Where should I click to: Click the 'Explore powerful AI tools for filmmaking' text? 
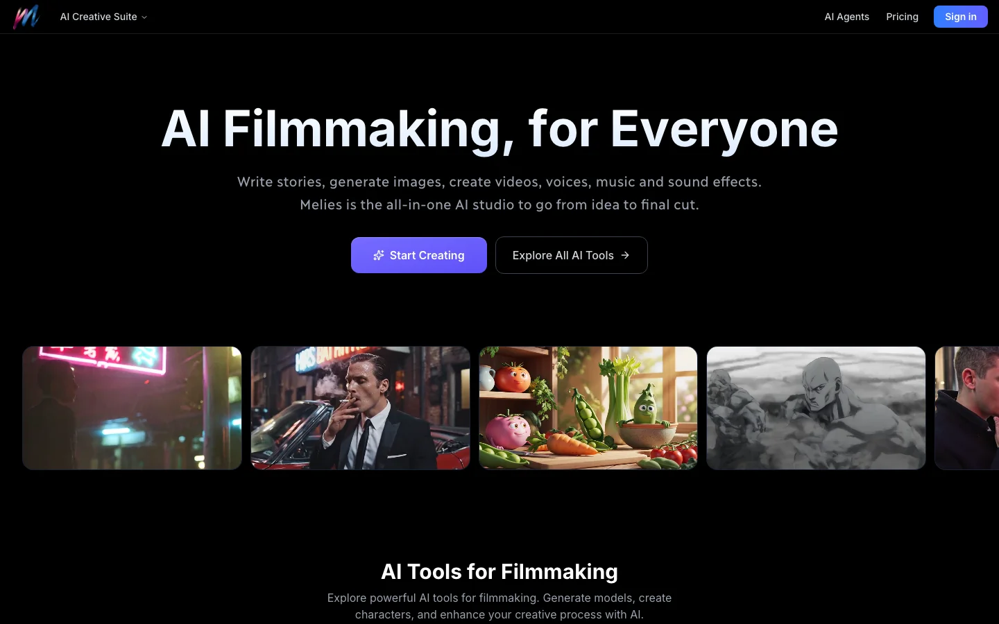tap(499, 606)
